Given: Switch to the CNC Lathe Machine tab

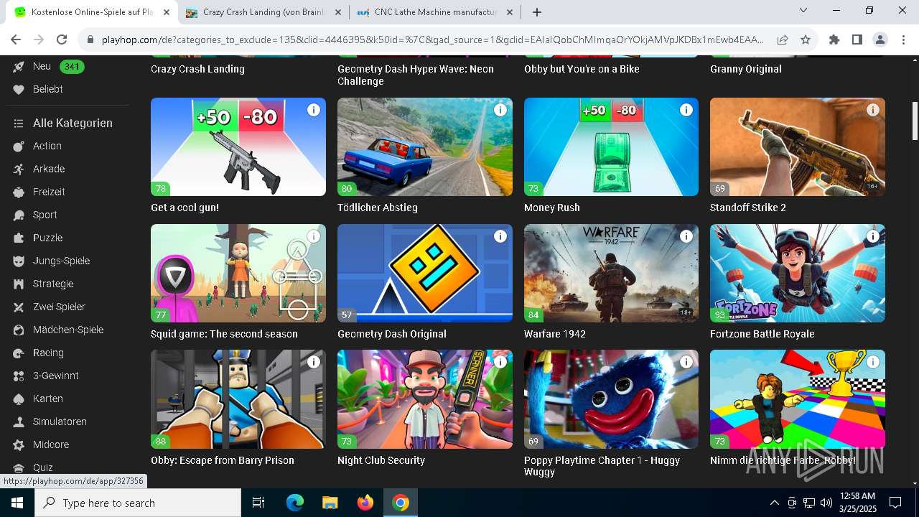Looking at the screenshot, I should click(x=437, y=12).
